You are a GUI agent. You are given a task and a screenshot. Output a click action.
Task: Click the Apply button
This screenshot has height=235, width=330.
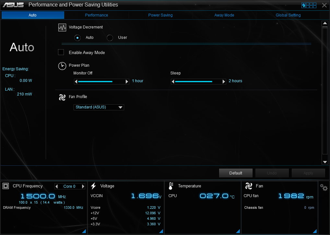coord(308,173)
